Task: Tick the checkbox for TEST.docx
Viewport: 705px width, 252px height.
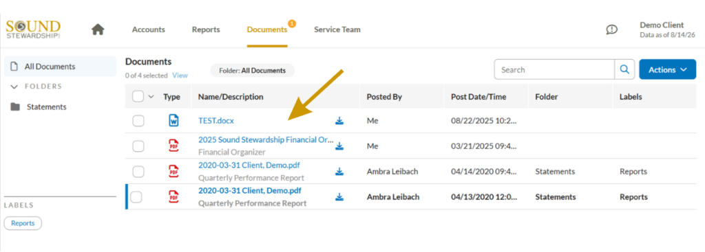Action: [x=138, y=121]
